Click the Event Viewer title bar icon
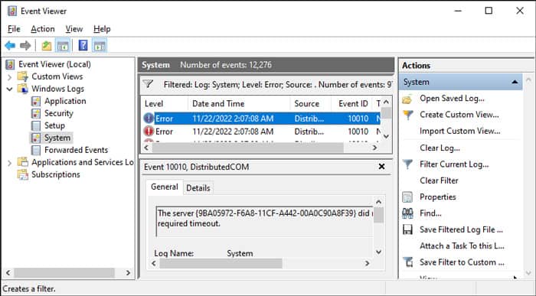 click(x=12, y=11)
